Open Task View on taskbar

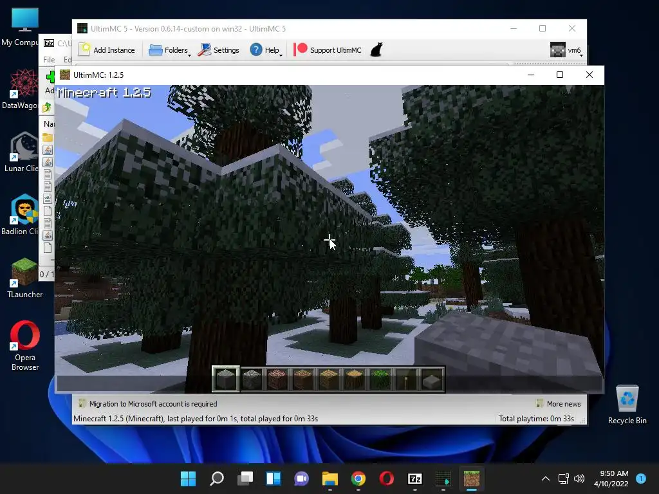coord(245,479)
